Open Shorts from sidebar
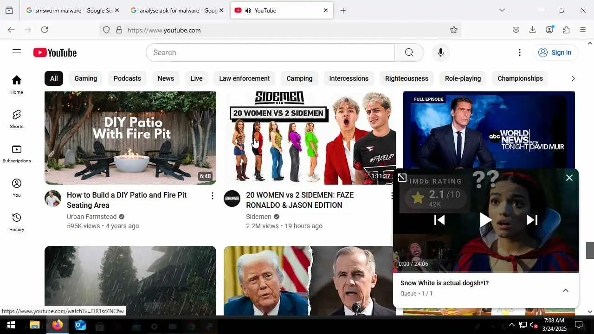The image size is (594, 334). coord(17,119)
